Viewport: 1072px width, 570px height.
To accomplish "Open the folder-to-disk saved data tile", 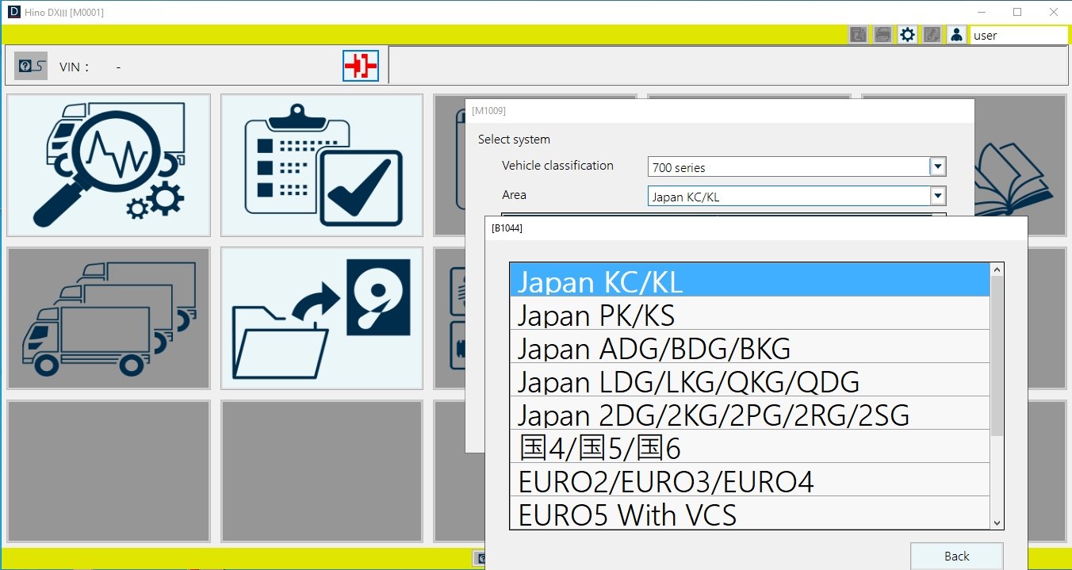I will coord(322,318).
